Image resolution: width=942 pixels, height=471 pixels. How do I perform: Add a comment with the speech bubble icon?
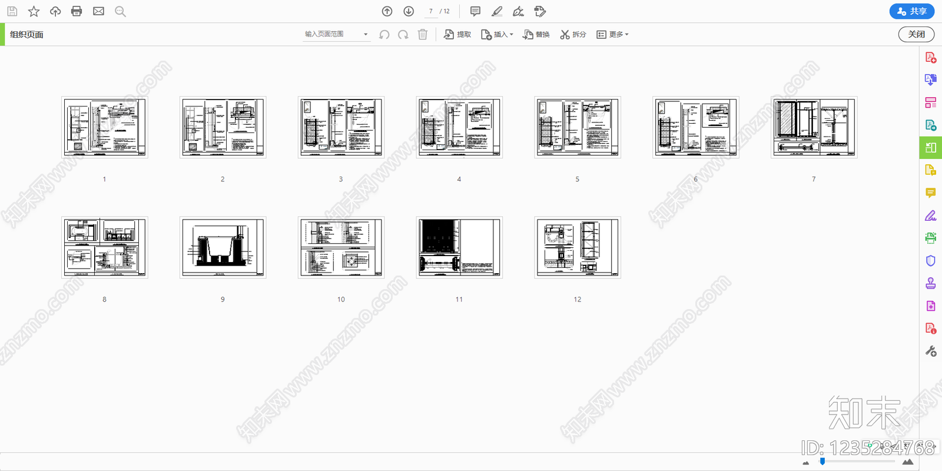click(475, 11)
